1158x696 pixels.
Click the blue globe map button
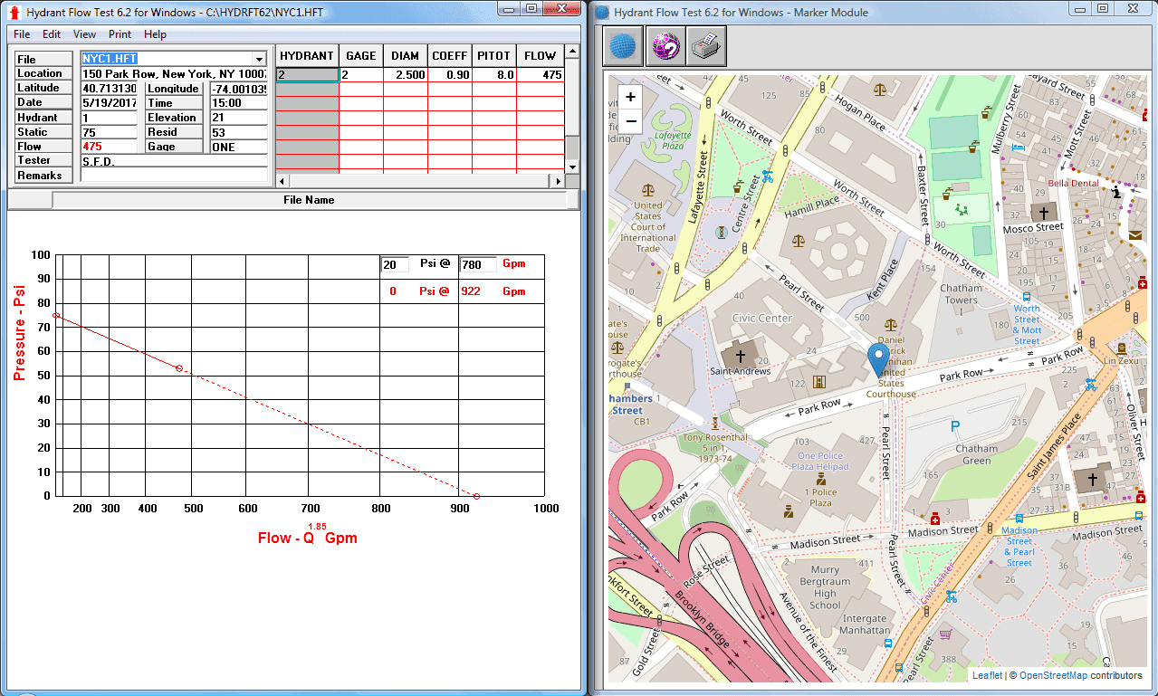point(621,46)
